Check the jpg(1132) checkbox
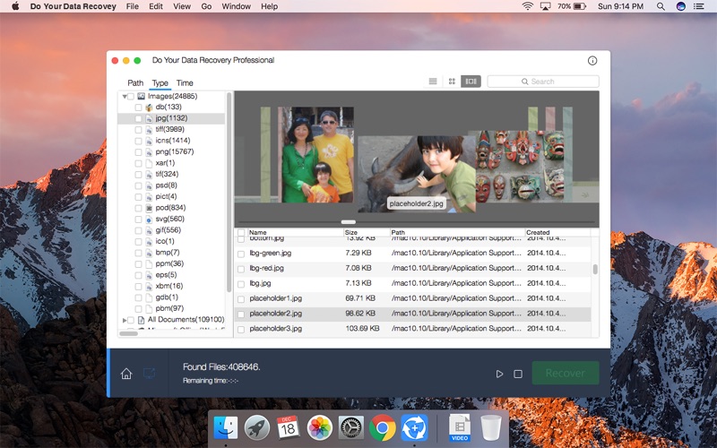Viewport: 717px width, 448px height. 138,119
